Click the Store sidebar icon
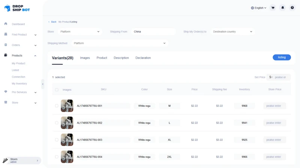 click(x=6, y=102)
